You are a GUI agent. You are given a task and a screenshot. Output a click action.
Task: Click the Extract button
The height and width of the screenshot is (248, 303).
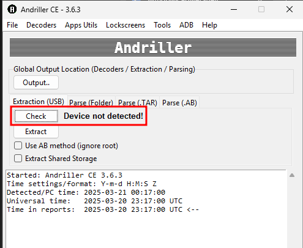36,132
